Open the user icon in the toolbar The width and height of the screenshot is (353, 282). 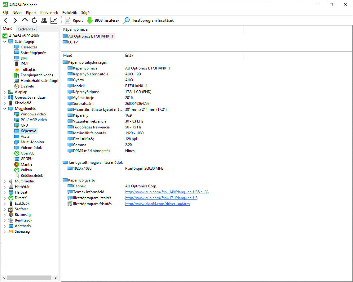pyautogui.click(x=44, y=20)
